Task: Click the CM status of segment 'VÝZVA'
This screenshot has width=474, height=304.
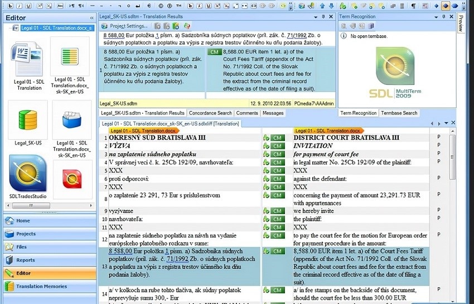Action: (x=278, y=146)
